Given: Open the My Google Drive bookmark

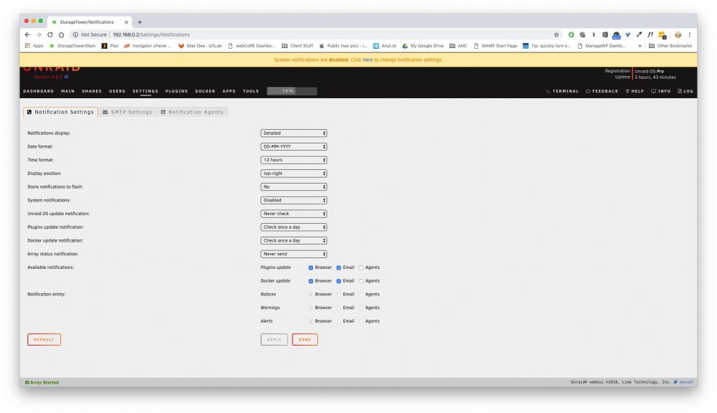Looking at the screenshot, I should coord(423,46).
